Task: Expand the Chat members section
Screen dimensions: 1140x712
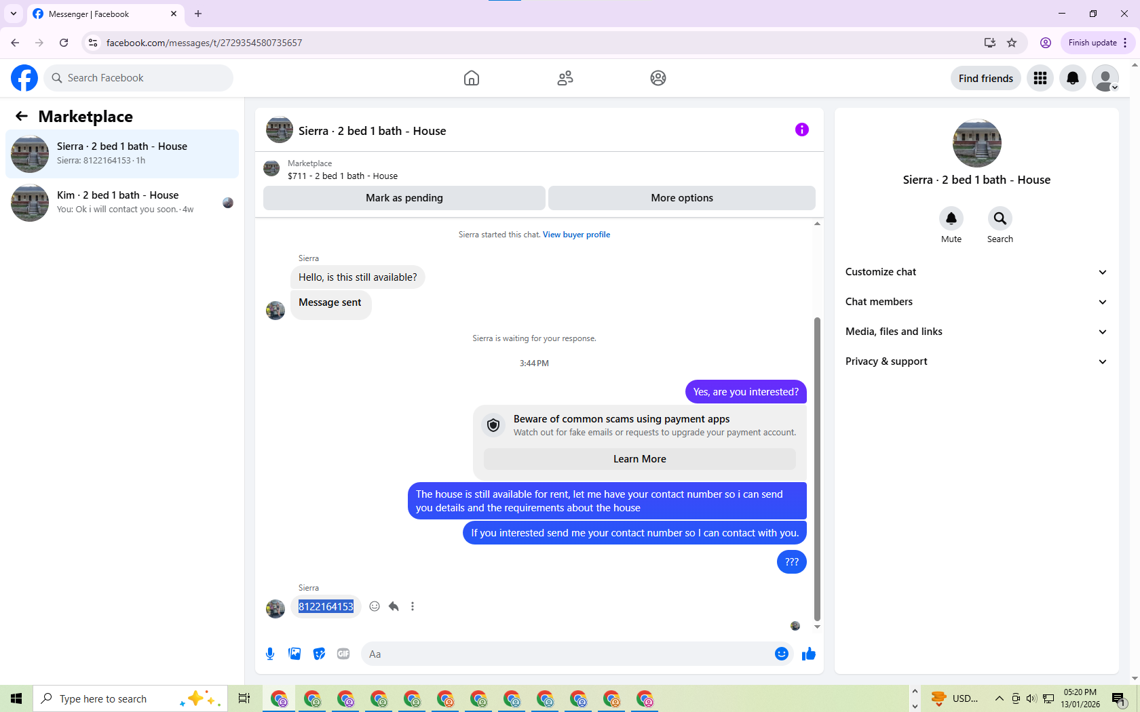Action: point(976,302)
